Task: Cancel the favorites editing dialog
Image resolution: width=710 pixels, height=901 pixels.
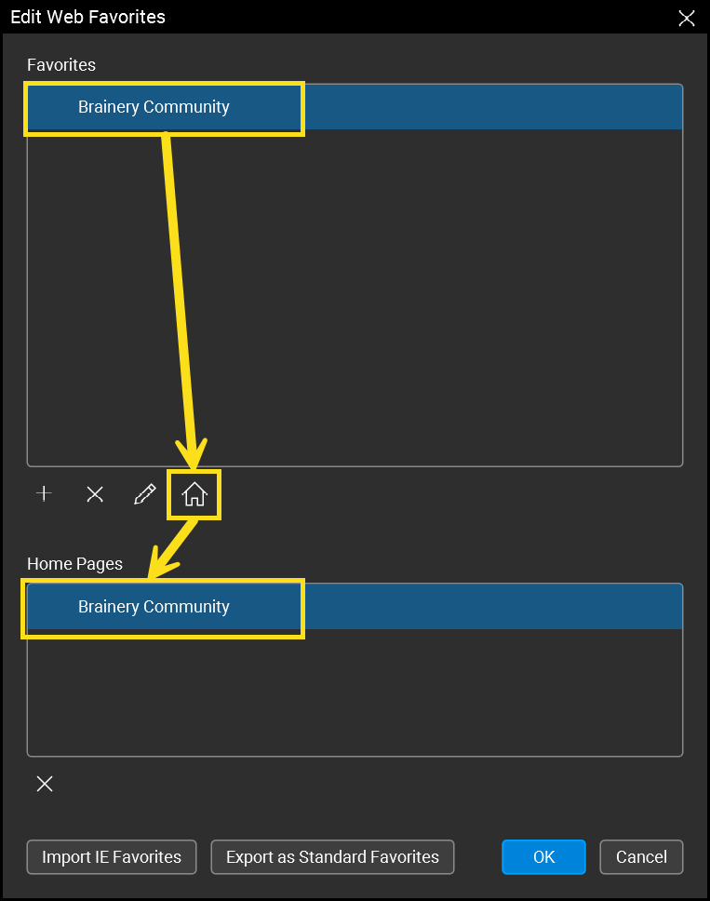Action: point(641,857)
